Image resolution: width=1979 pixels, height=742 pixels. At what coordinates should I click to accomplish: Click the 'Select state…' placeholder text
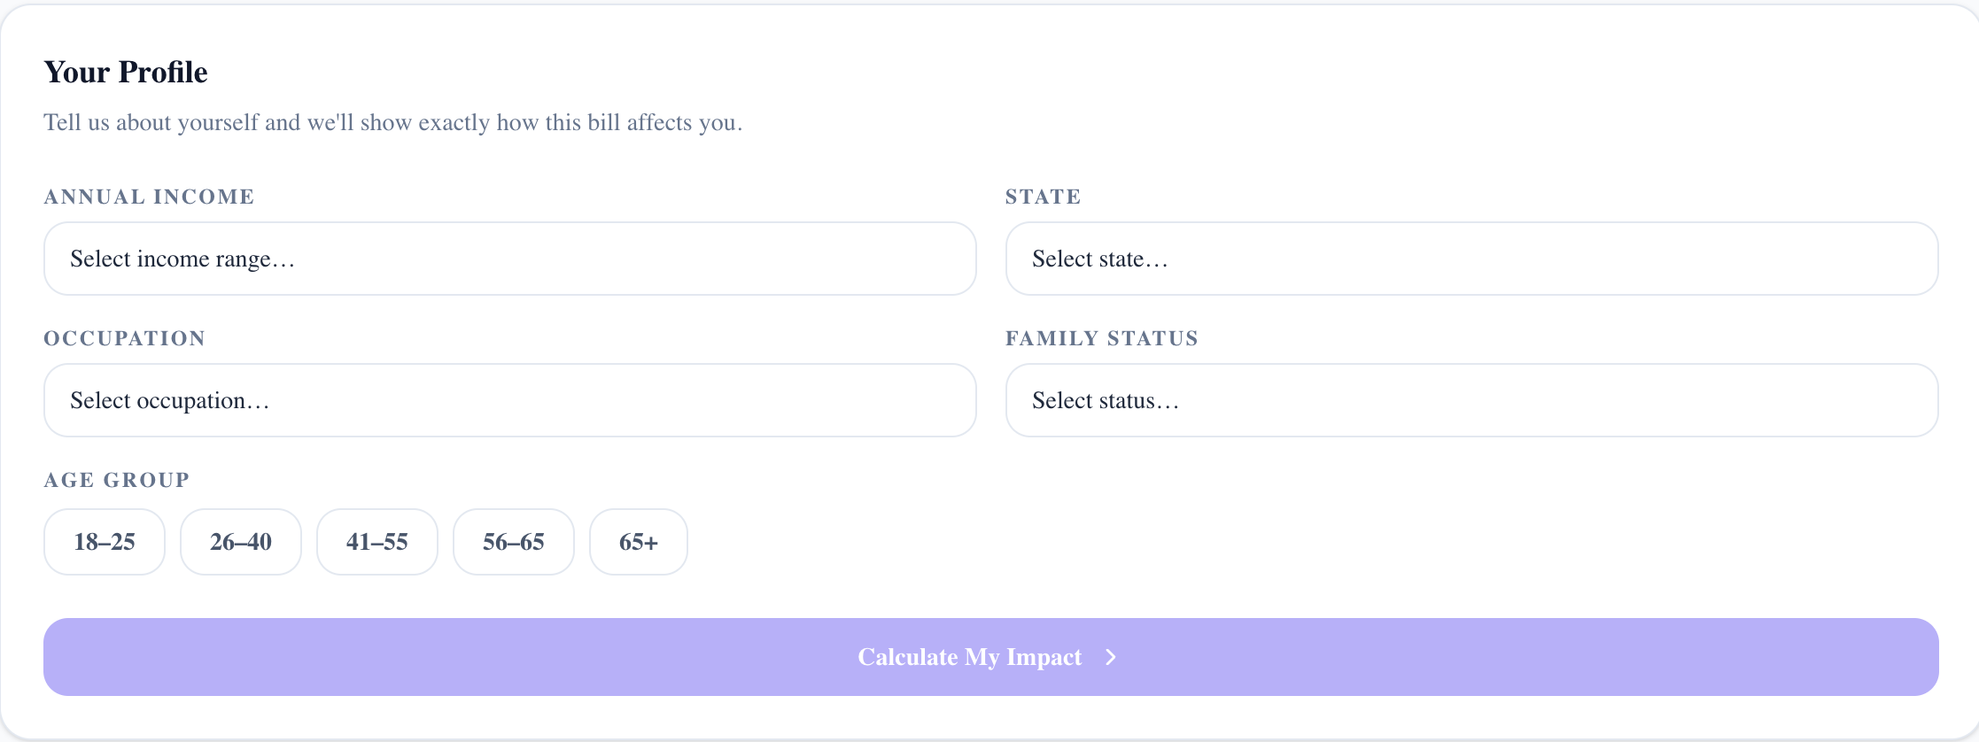click(x=1099, y=259)
